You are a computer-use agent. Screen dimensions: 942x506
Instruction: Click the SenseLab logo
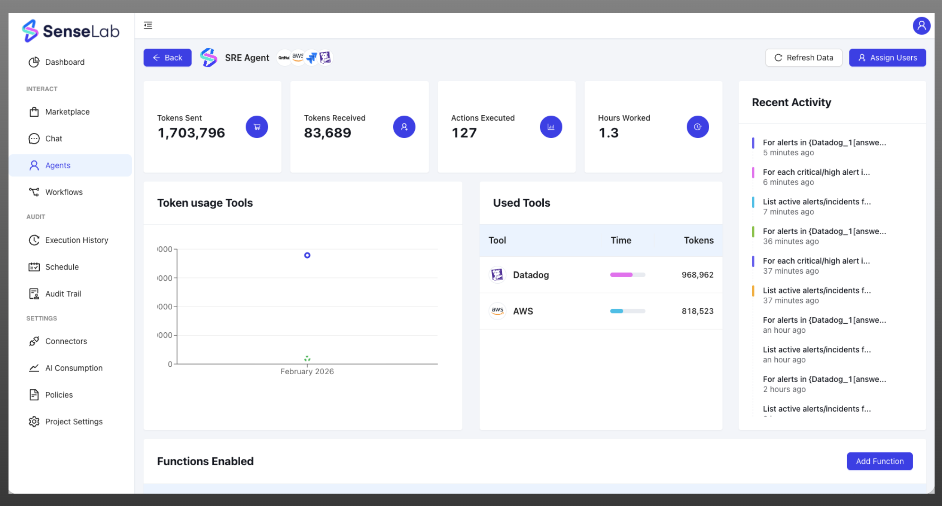coord(71,31)
